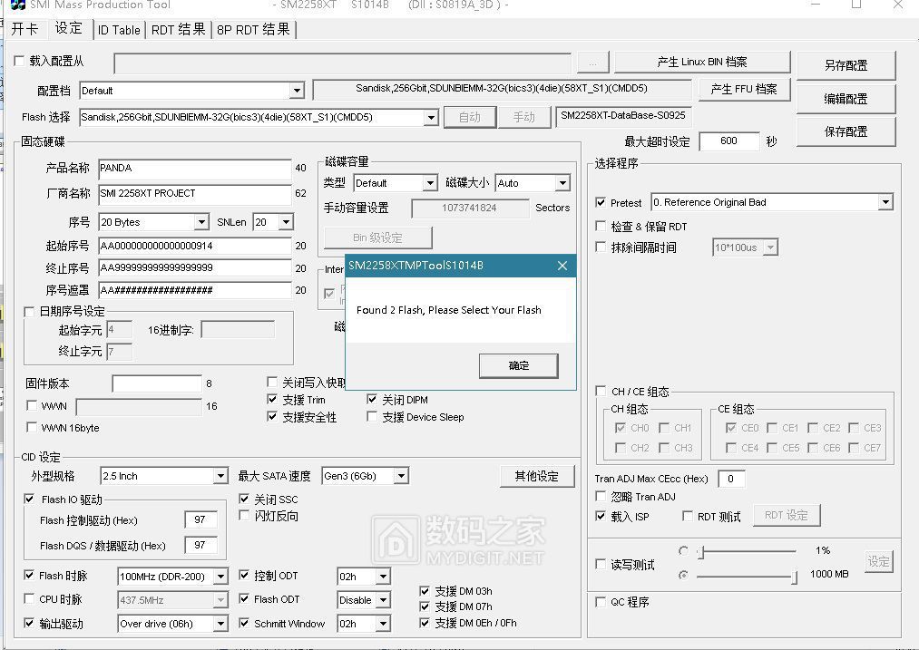Toggle Flash IO 驱动 checkbox
The height and width of the screenshot is (650, 919).
click(29, 499)
